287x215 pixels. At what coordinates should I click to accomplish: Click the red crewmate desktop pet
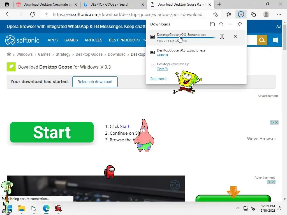[110, 172]
